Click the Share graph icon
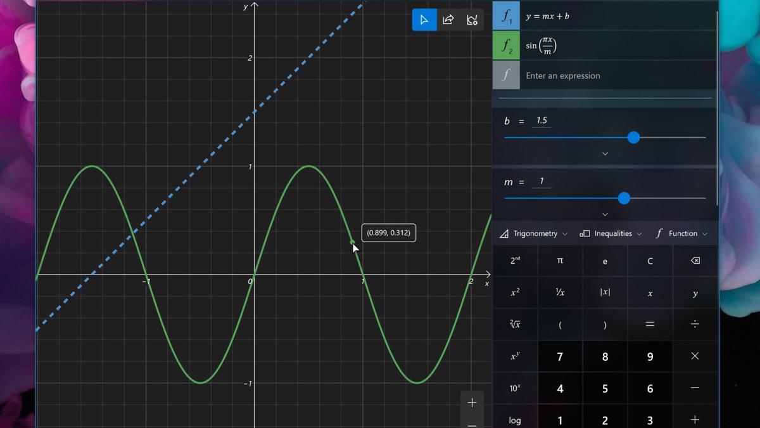 click(x=448, y=19)
